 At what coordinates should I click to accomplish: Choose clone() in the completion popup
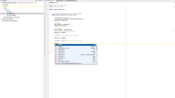(x=75, y=47)
